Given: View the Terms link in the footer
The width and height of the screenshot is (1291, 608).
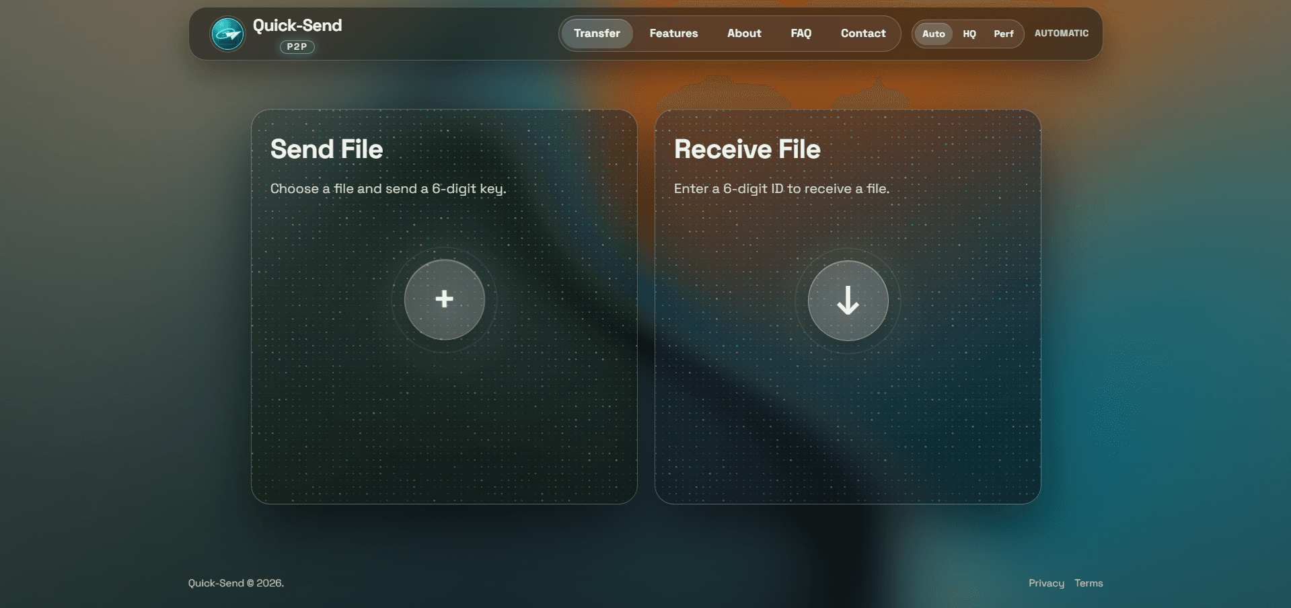Looking at the screenshot, I should click(x=1089, y=583).
